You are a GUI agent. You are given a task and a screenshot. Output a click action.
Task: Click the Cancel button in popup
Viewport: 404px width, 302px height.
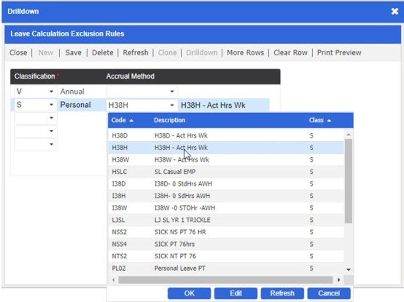(x=329, y=293)
